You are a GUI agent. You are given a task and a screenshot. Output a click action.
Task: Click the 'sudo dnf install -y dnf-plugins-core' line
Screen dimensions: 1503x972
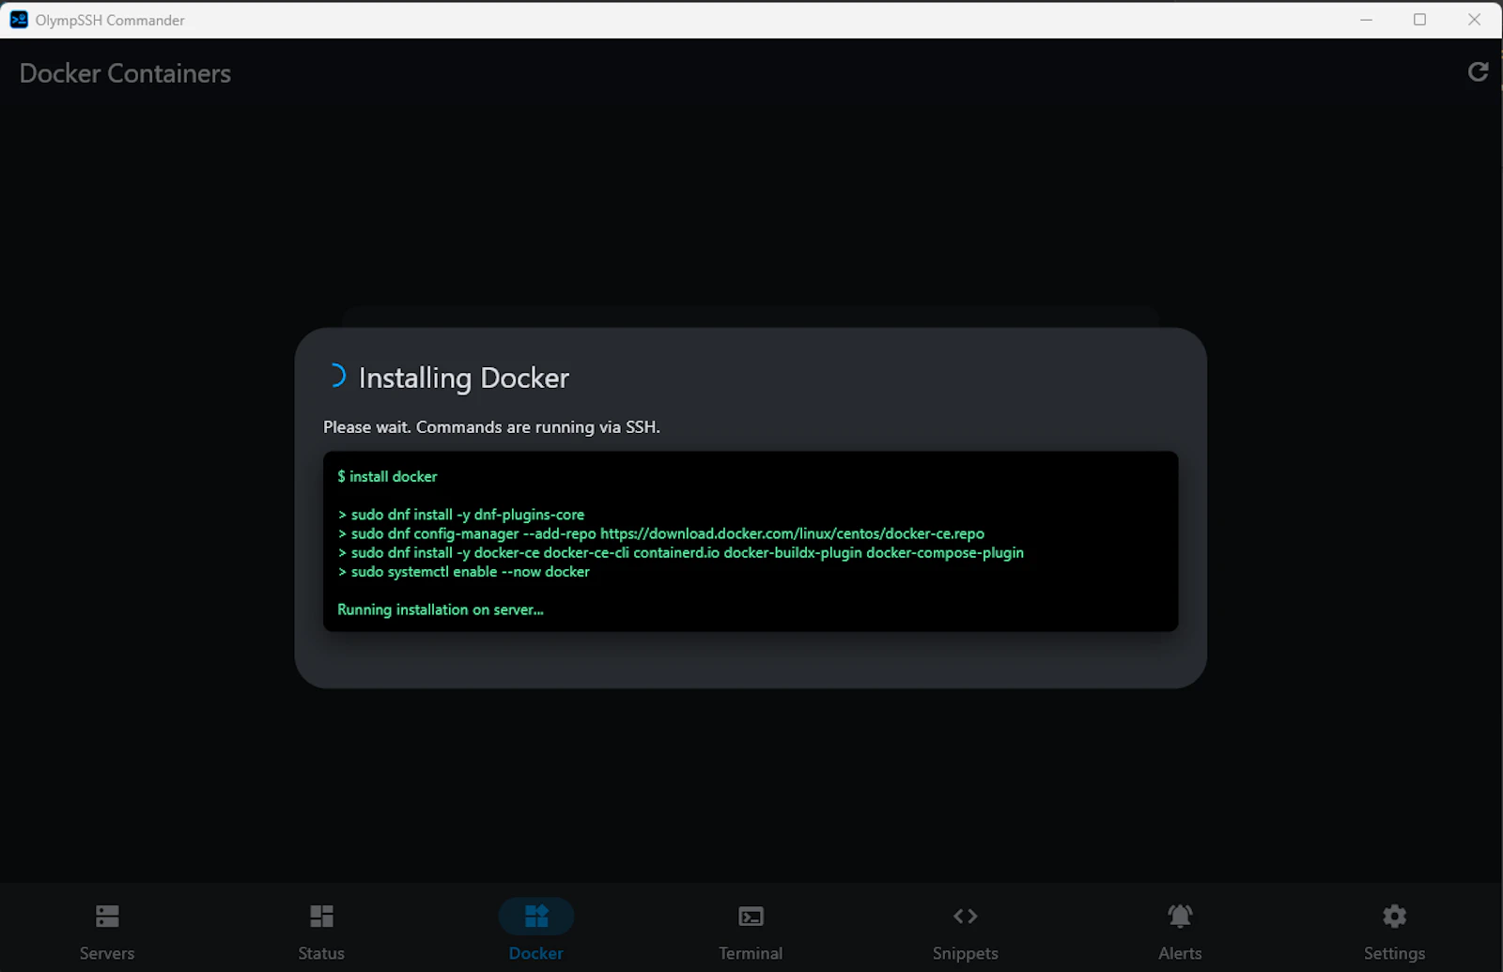461,515
